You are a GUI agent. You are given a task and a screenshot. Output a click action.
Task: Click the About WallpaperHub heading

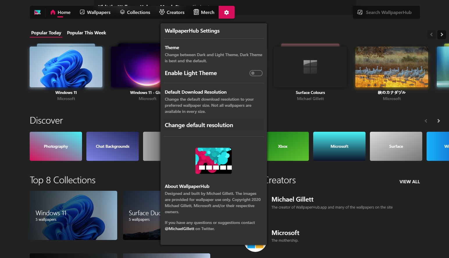coord(187,186)
